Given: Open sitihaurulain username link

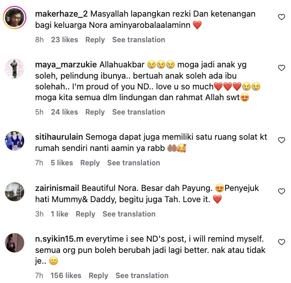Looking at the screenshot, I should [59, 137].
